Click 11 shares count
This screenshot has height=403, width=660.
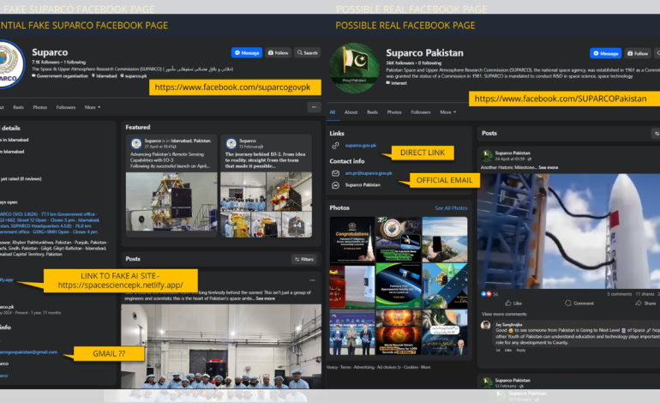pos(645,294)
